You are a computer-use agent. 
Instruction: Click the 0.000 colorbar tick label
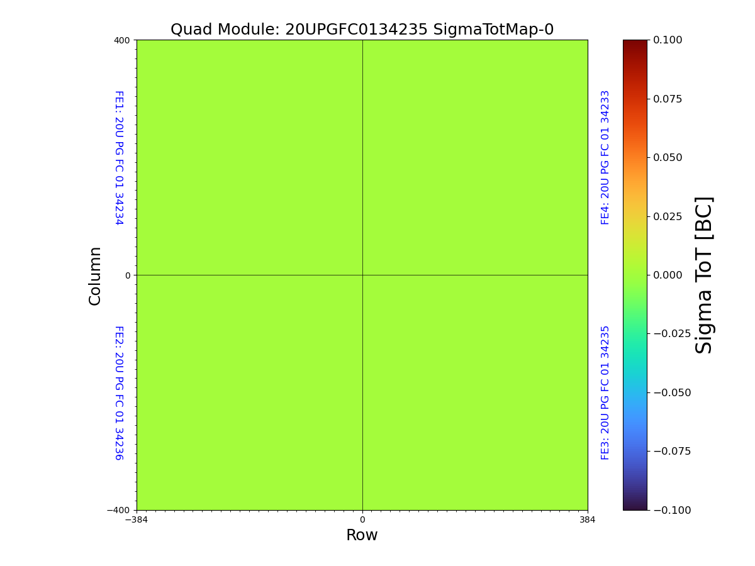coord(668,275)
